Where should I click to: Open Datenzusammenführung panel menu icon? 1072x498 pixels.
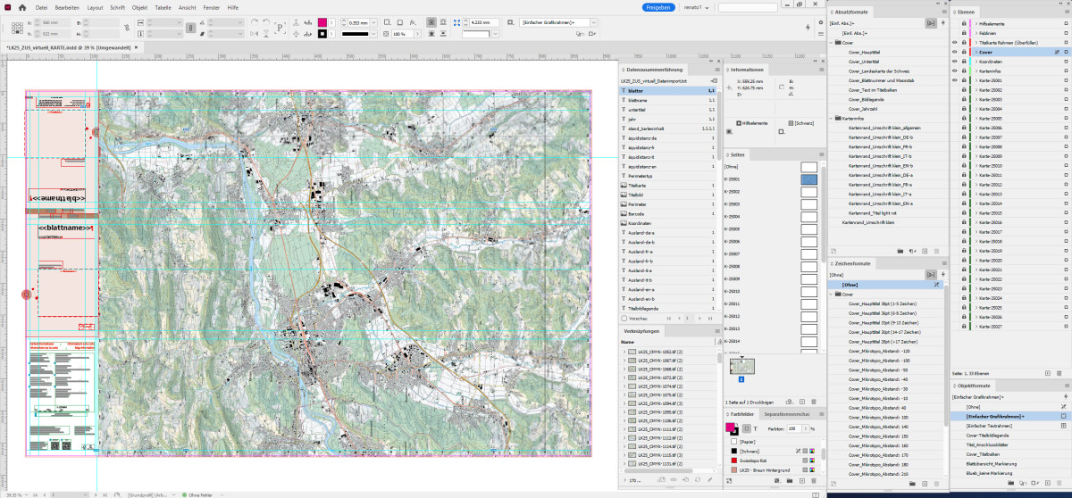(717, 70)
